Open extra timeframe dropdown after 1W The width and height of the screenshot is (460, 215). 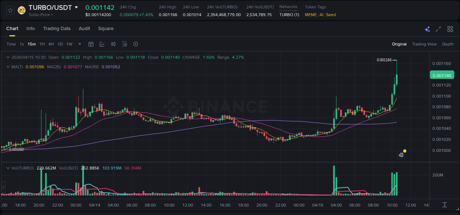coord(79,44)
